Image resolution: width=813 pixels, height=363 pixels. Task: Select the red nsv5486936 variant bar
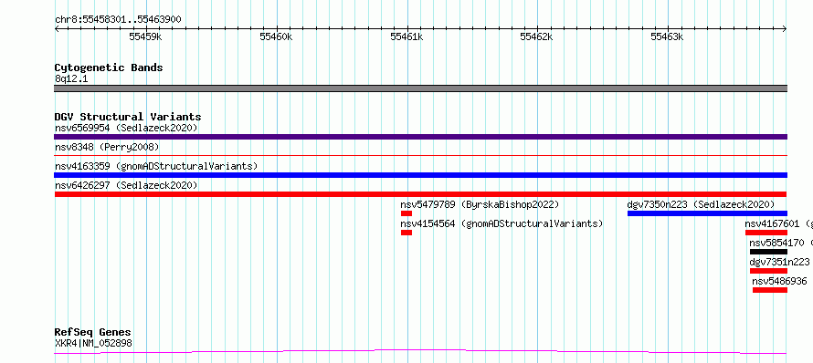(x=770, y=290)
